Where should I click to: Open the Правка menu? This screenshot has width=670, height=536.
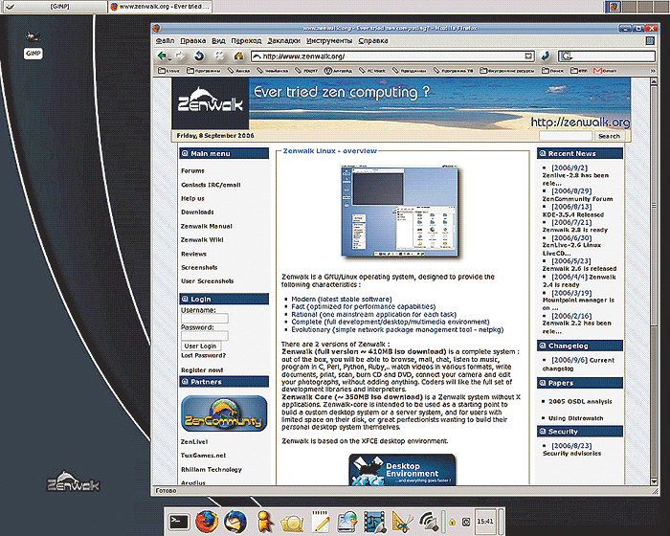tap(192, 40)
